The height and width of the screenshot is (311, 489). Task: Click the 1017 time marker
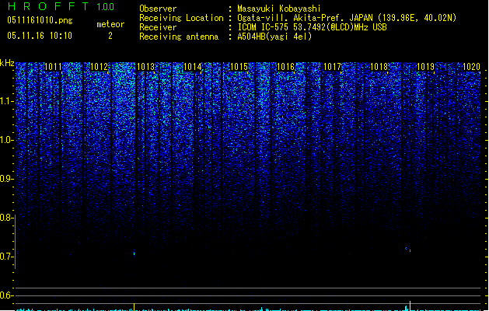click(333, 67)
